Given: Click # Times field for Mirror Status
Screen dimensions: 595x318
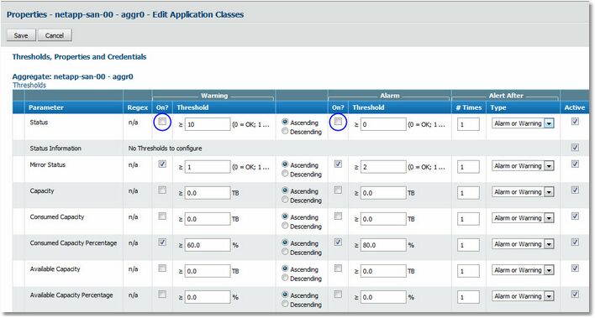Looking at the screenshot, I should coord(468,167).
